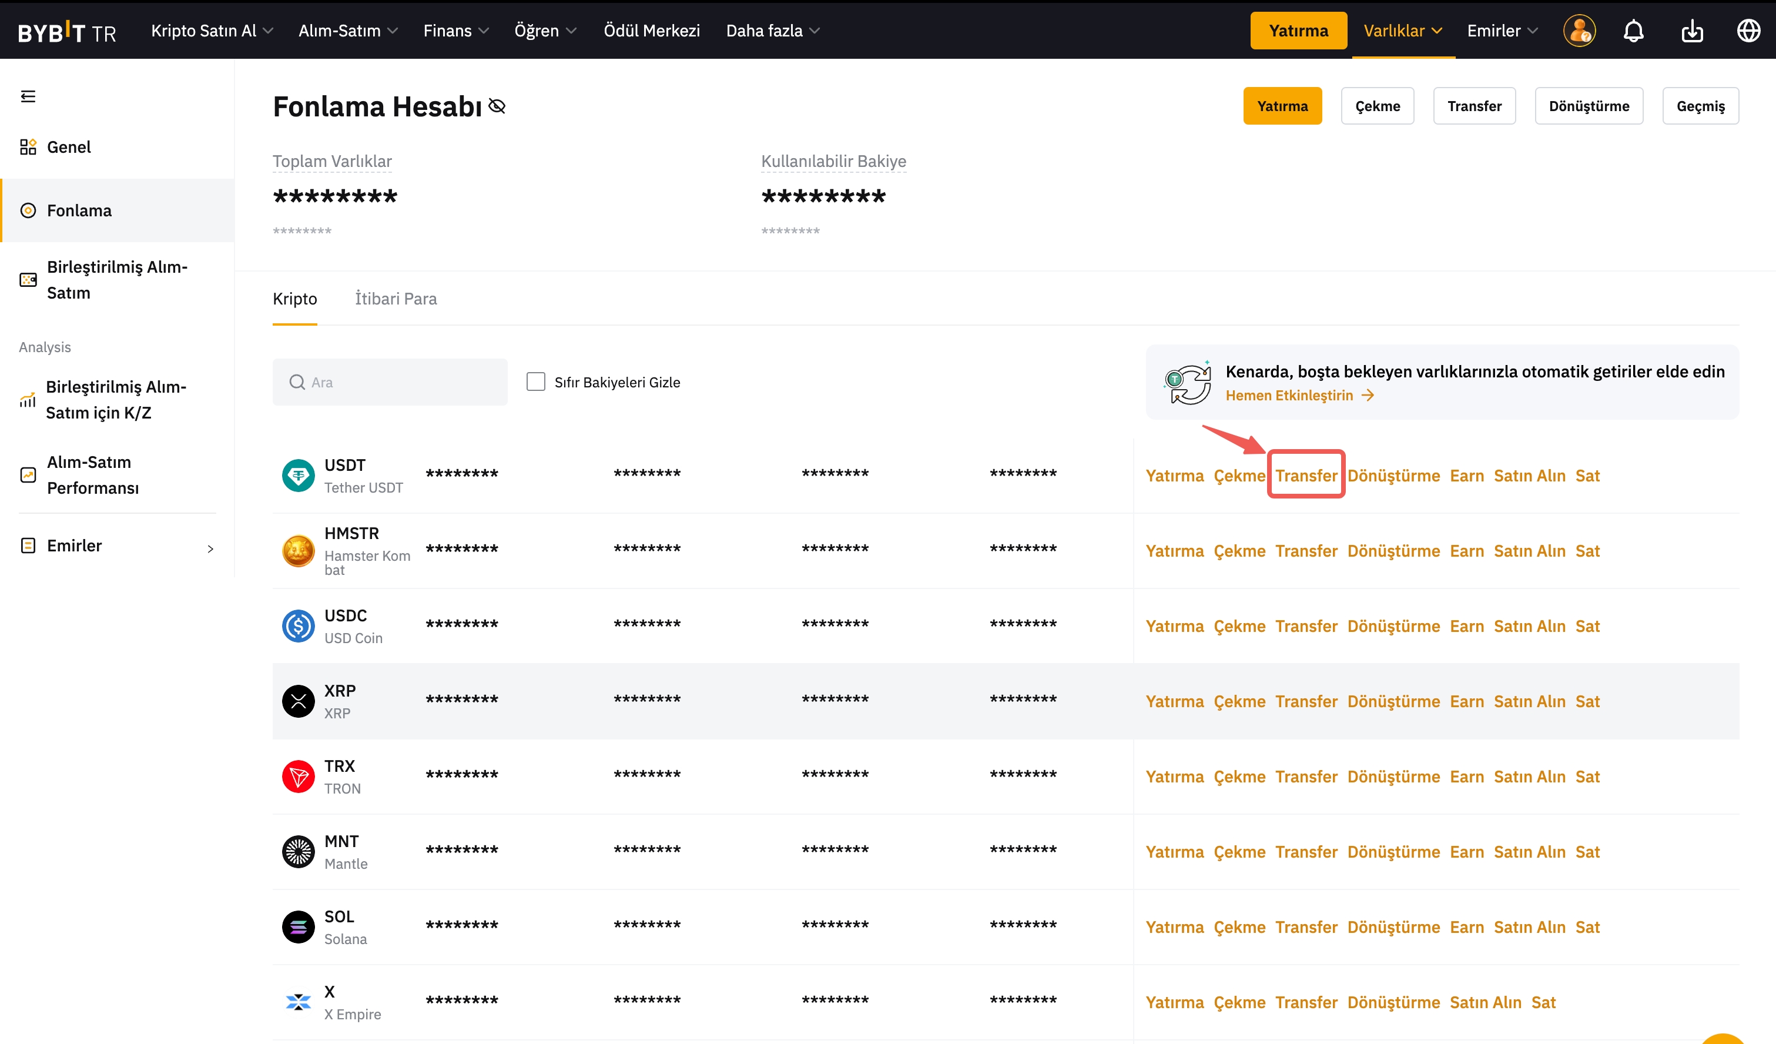This screenshot has height=1044, width=1776.
Task: Click the Çekme button in header
Action: pos(1376,106)
